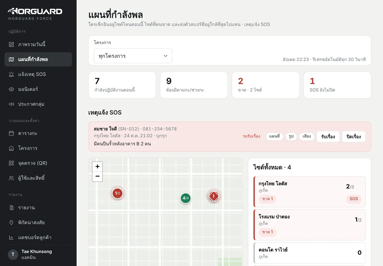
Task: Click the แผนที่ pill button in SOS alert
Action: [274, 137]
